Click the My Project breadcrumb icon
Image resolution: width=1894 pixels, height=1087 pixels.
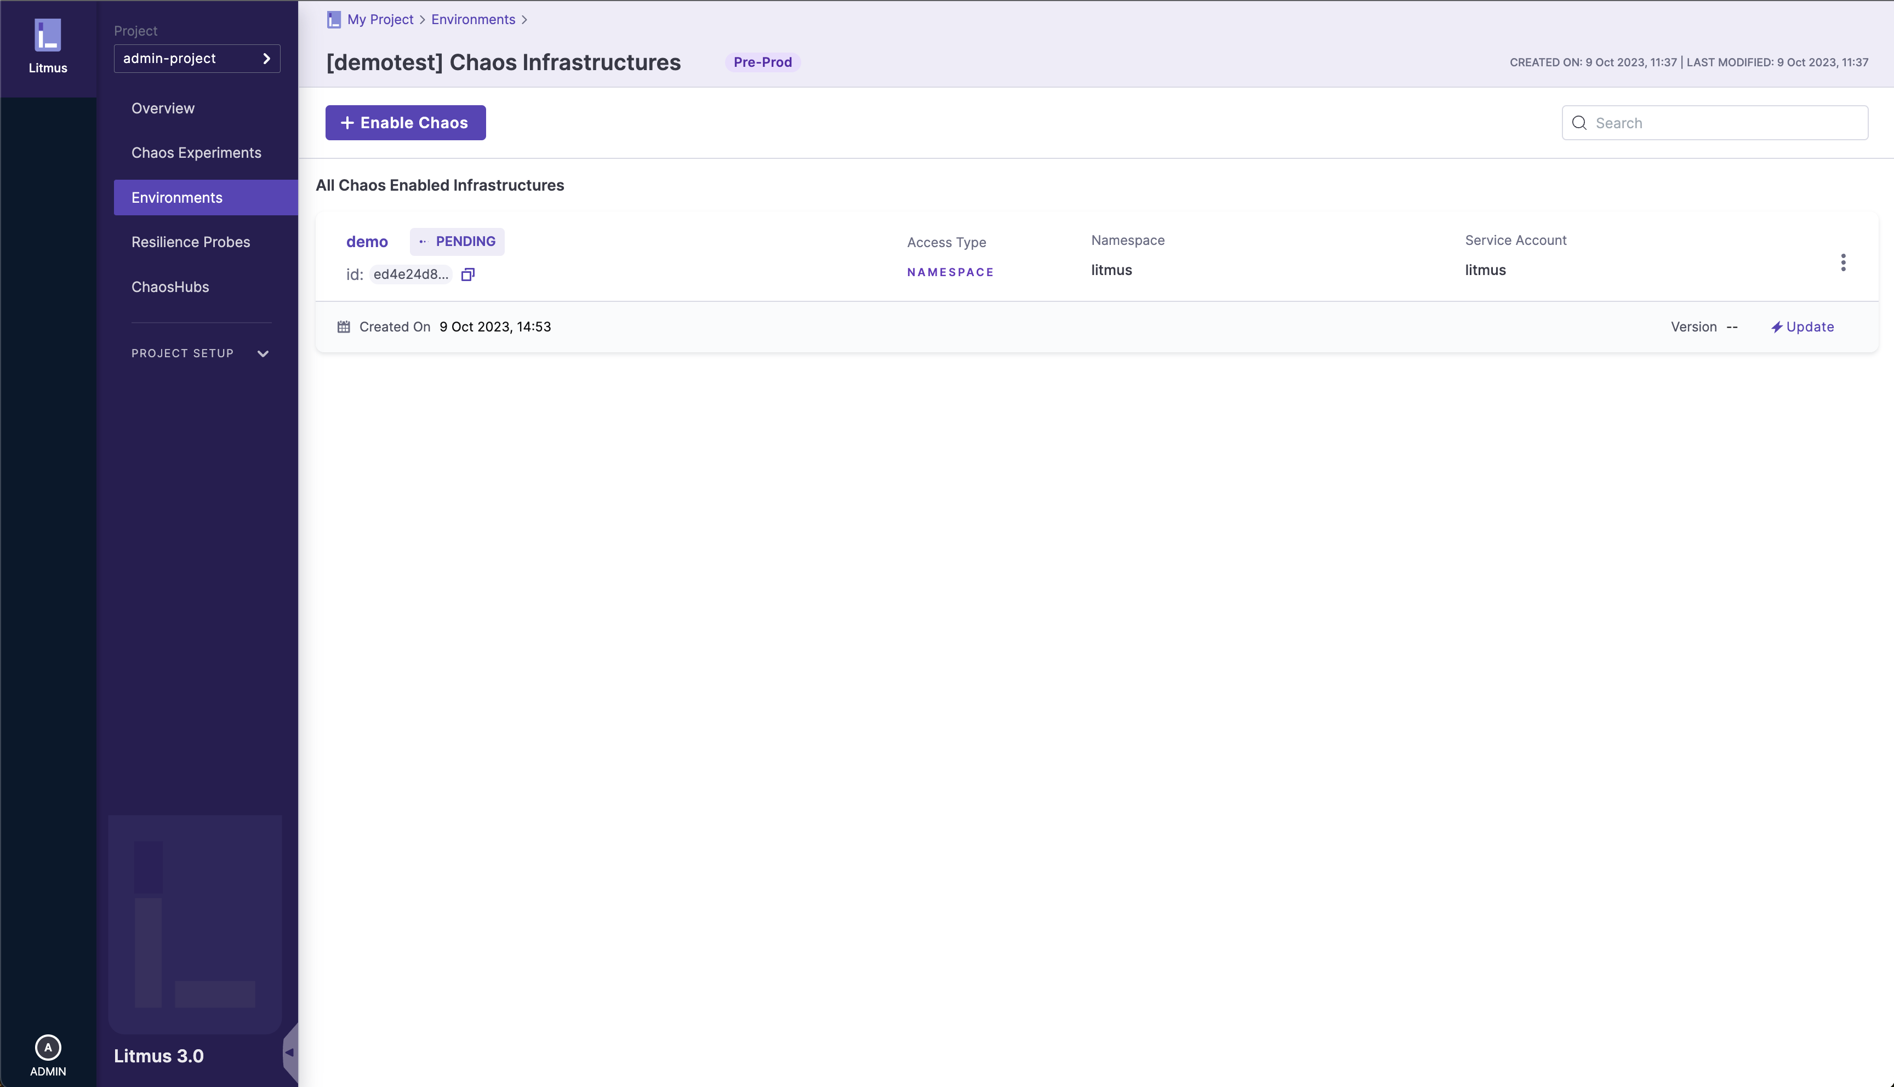[334, 19]
